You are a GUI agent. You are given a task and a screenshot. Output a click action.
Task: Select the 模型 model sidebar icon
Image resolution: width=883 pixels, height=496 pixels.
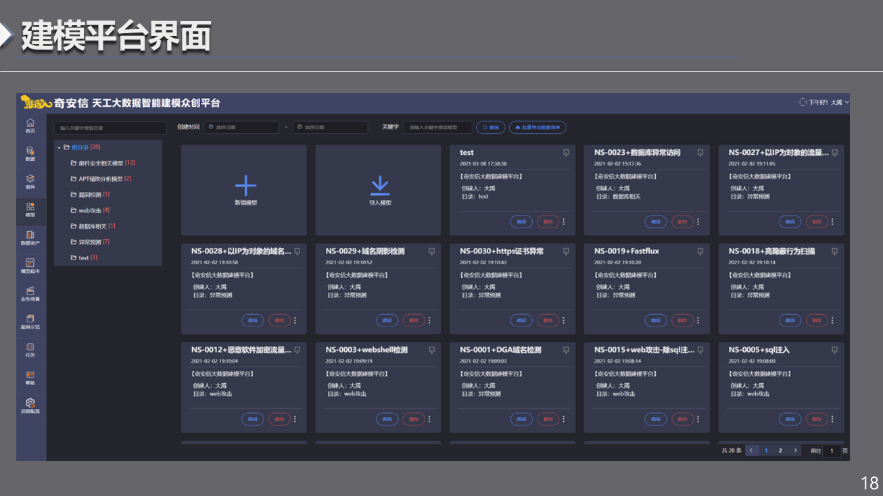click(x=30, y=207)
